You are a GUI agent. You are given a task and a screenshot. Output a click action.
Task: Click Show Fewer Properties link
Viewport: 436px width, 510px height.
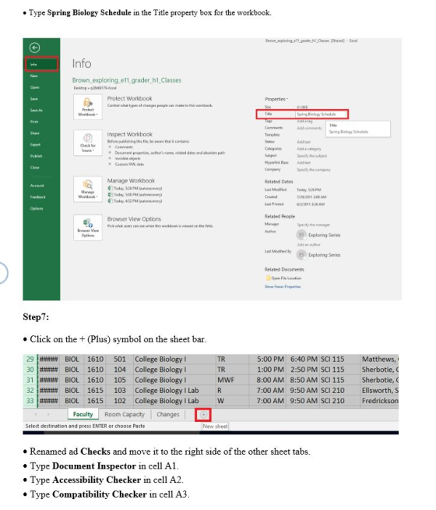283,286
